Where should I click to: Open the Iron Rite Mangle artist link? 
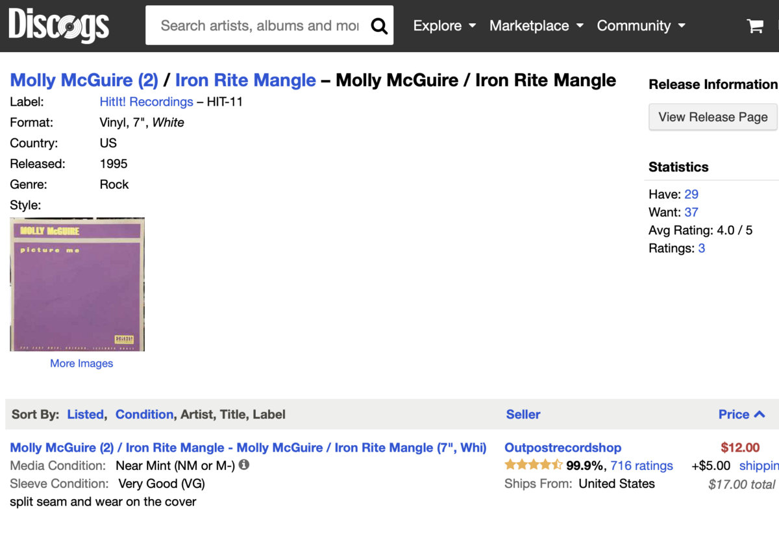[245, 80]
